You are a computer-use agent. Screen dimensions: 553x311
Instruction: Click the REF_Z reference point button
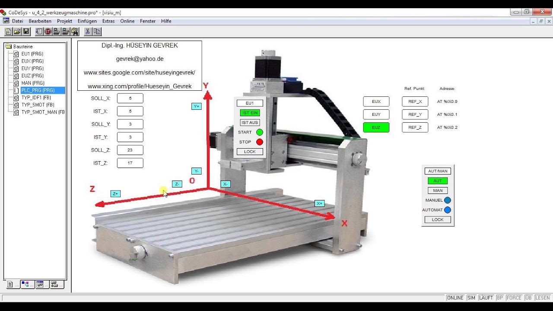(x=415, y=127)
